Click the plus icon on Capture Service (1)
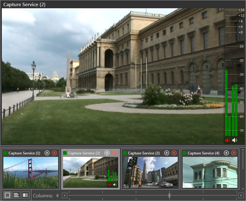The height and width of the screenshot is (201, 246). 47,153
